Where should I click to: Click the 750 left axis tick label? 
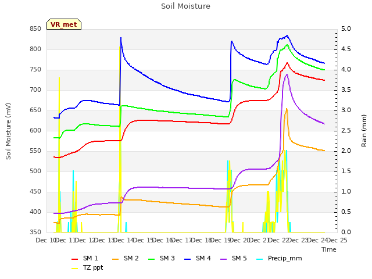(35, 70)
